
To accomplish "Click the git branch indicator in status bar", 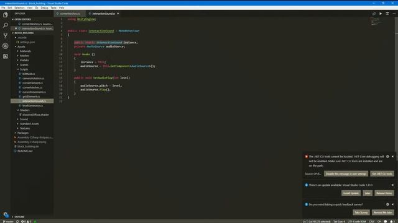I will (x=8, y=222).
